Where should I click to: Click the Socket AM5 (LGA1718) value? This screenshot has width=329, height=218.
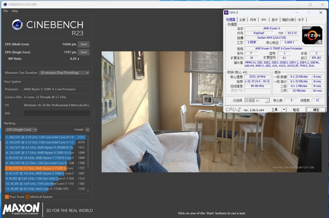(272, 38)
